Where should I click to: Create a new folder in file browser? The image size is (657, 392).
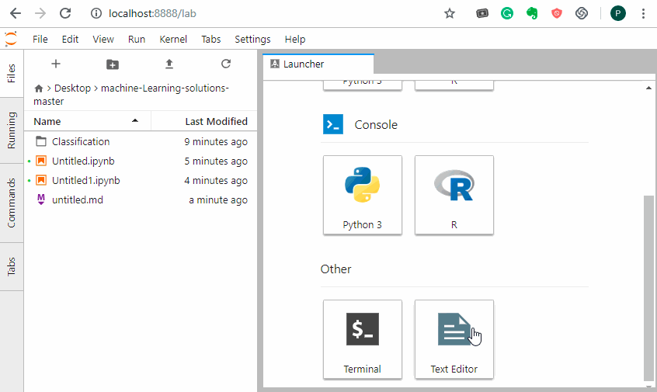tap(112, 64)
